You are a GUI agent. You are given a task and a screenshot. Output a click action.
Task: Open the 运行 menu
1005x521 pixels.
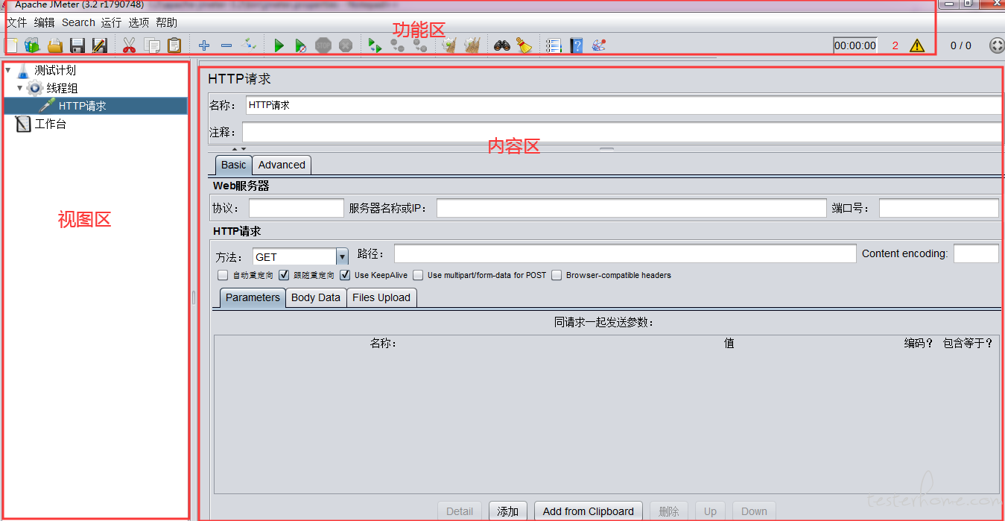[x=112, y=22]
